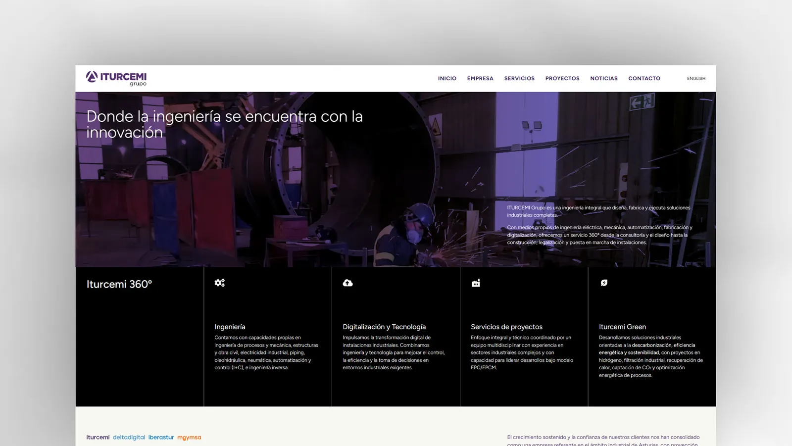
Task: Click the iturcemi brand logo at bottom
Action: pyautogui.click(x=98, y=437)
